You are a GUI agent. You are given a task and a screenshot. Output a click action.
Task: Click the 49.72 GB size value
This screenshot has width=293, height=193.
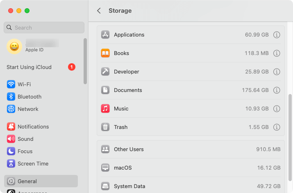pos(269,186)
